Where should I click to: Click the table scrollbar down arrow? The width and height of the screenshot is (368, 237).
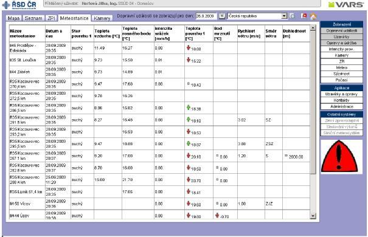[313, 216]
